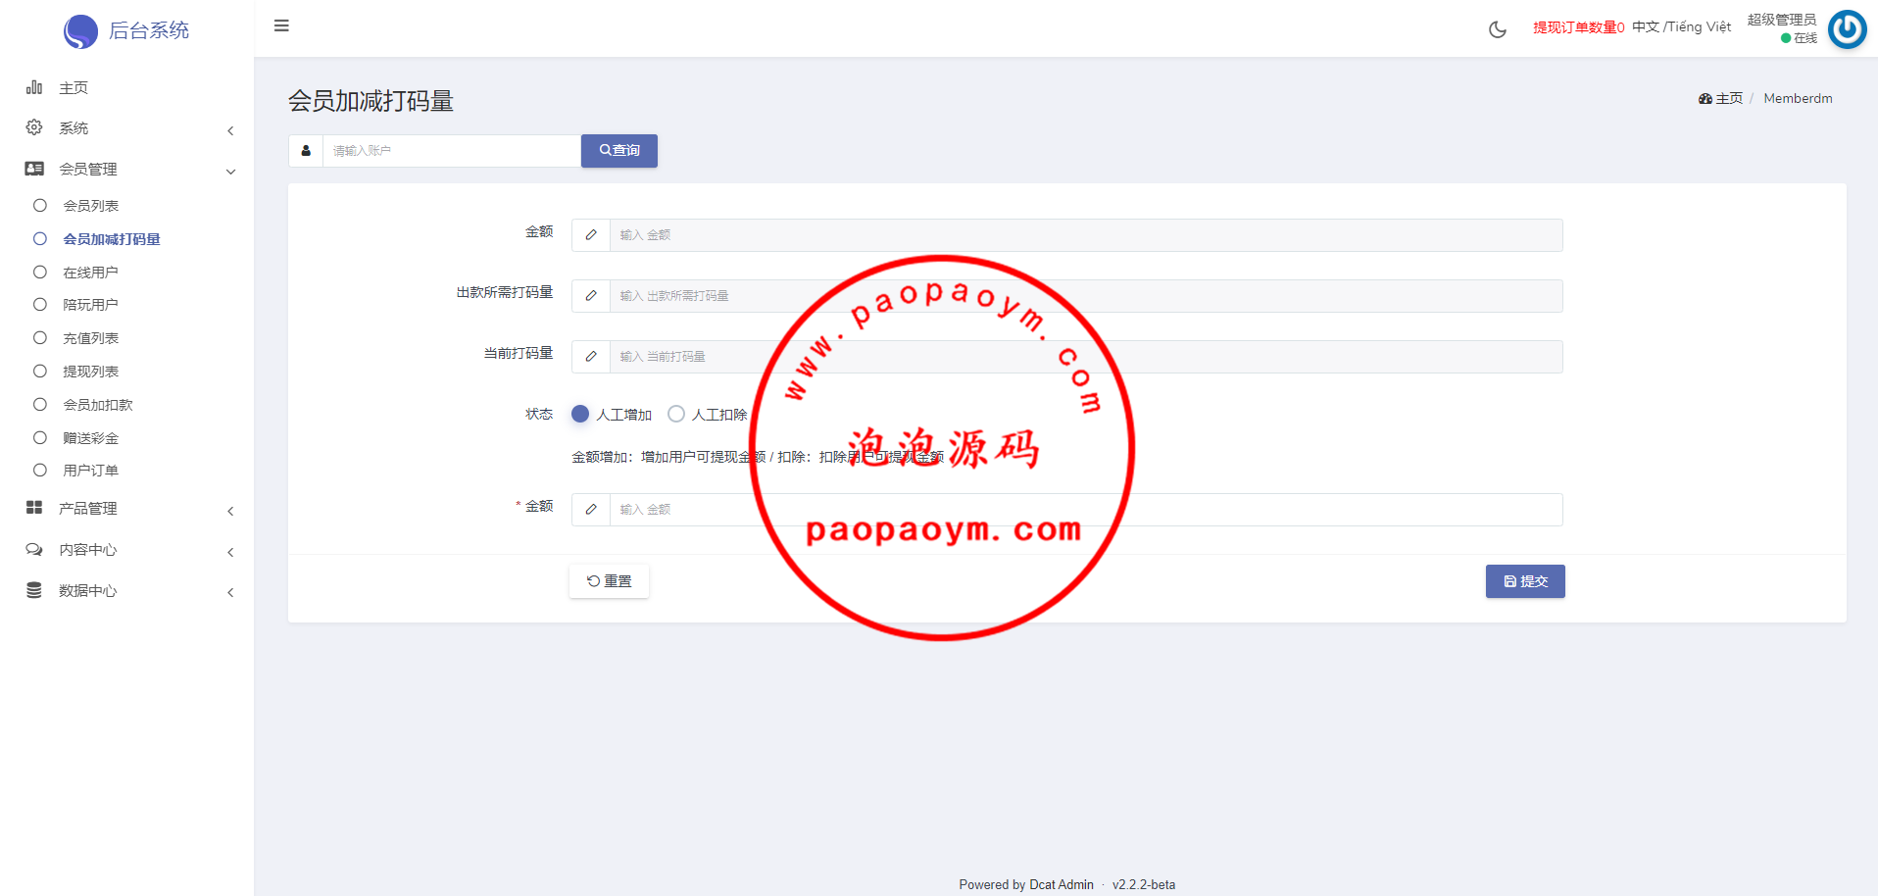Expand the 产品管理 menu chevron
This screenshot has height=896, width=1878.
(x=230, y=511)
